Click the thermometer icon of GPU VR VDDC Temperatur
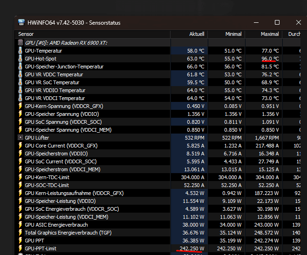307x255 pixels. pos(20,74)
